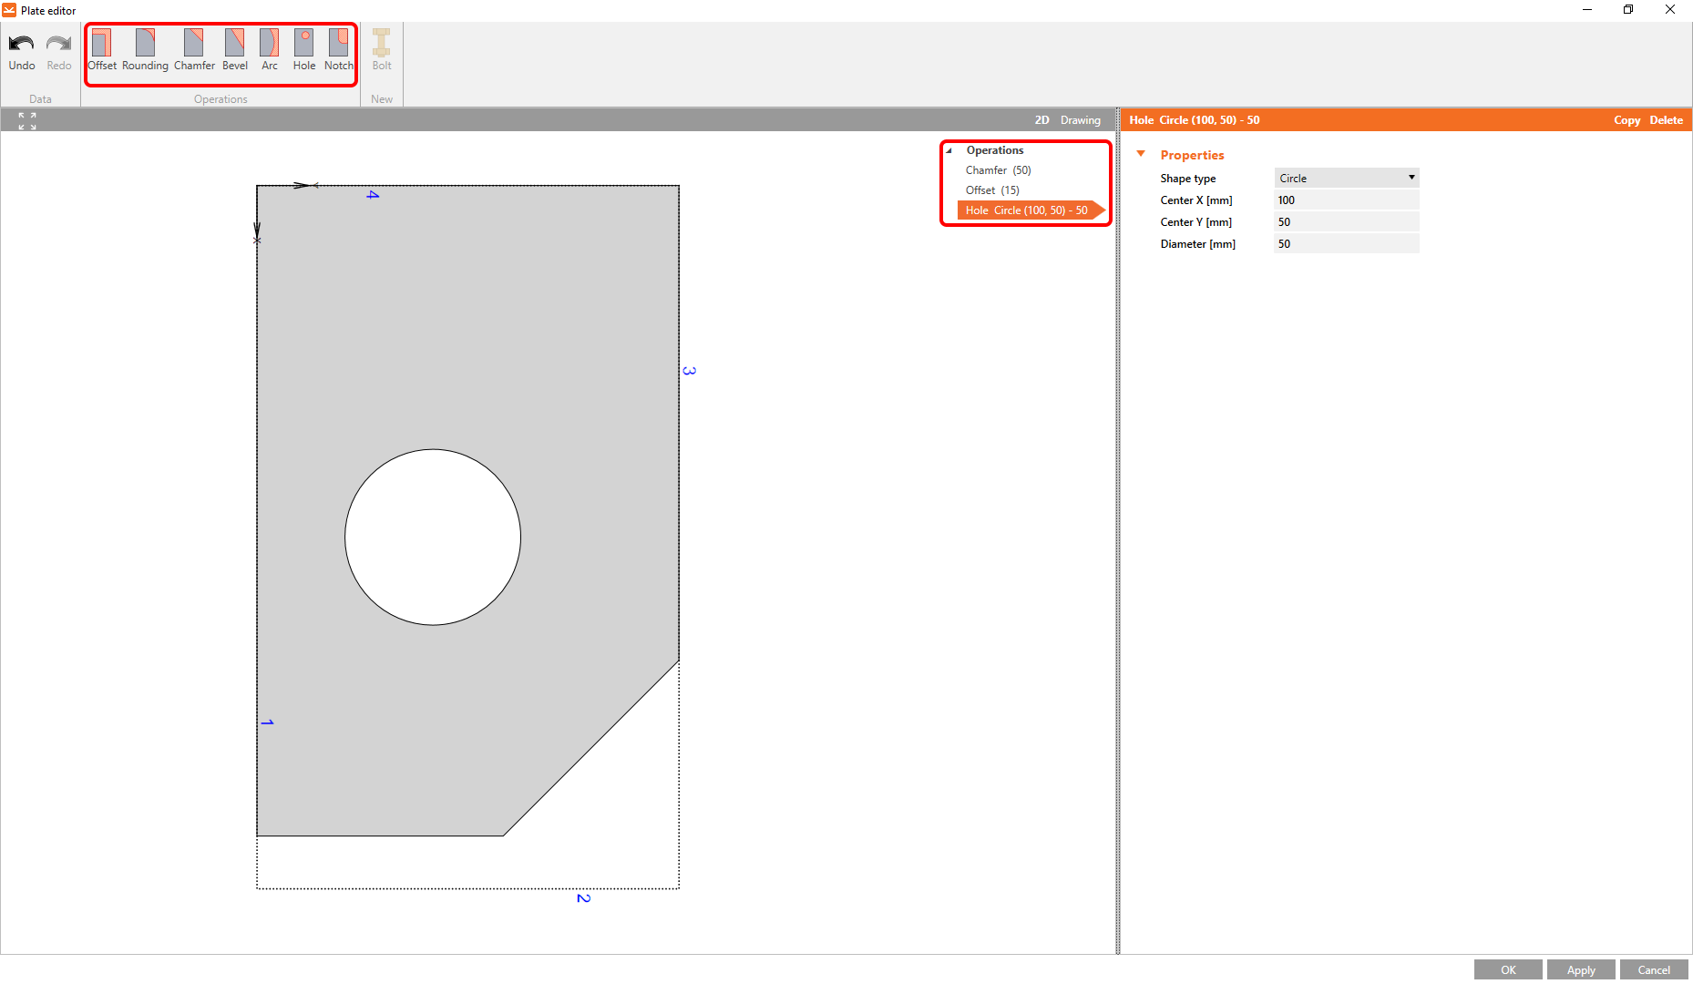Collapse the Operations tree
The image size is (1693, 984).
pos(950,149)
